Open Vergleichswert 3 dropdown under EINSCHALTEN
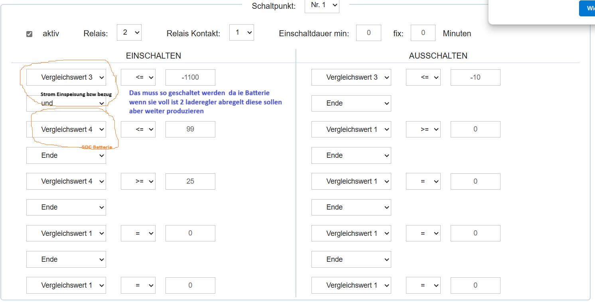Screen dimensions: 595x302 66,77
